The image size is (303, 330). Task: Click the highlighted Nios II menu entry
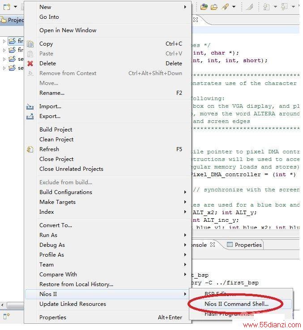pyautogui.click(x=107, y=294)
